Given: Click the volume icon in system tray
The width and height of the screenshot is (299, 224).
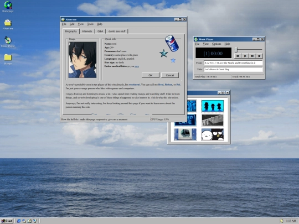Looking at the screenshot, I should [x=282, y=221].
